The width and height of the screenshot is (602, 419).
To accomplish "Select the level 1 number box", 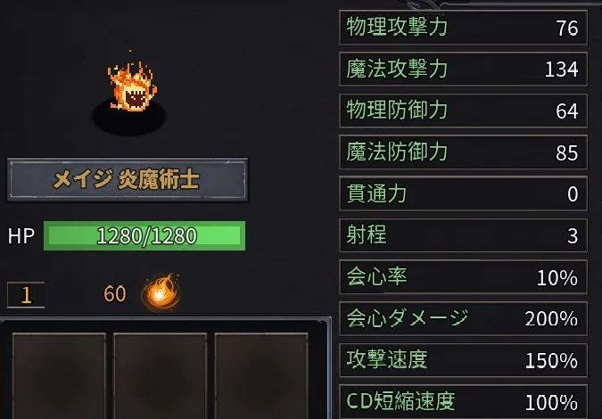I will point(26,295).
